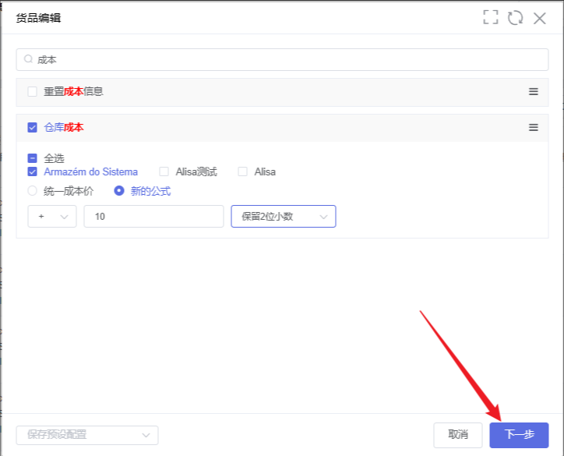Uncheck the 仓库成本 checkbox
This screenshot has width=564, height=456.
pyautogui.click(x=33, y=127)
